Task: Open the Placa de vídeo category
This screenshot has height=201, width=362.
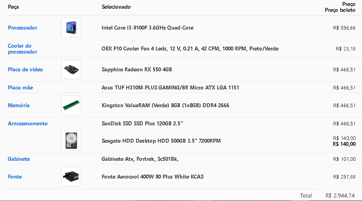Action: click(25, 69)
